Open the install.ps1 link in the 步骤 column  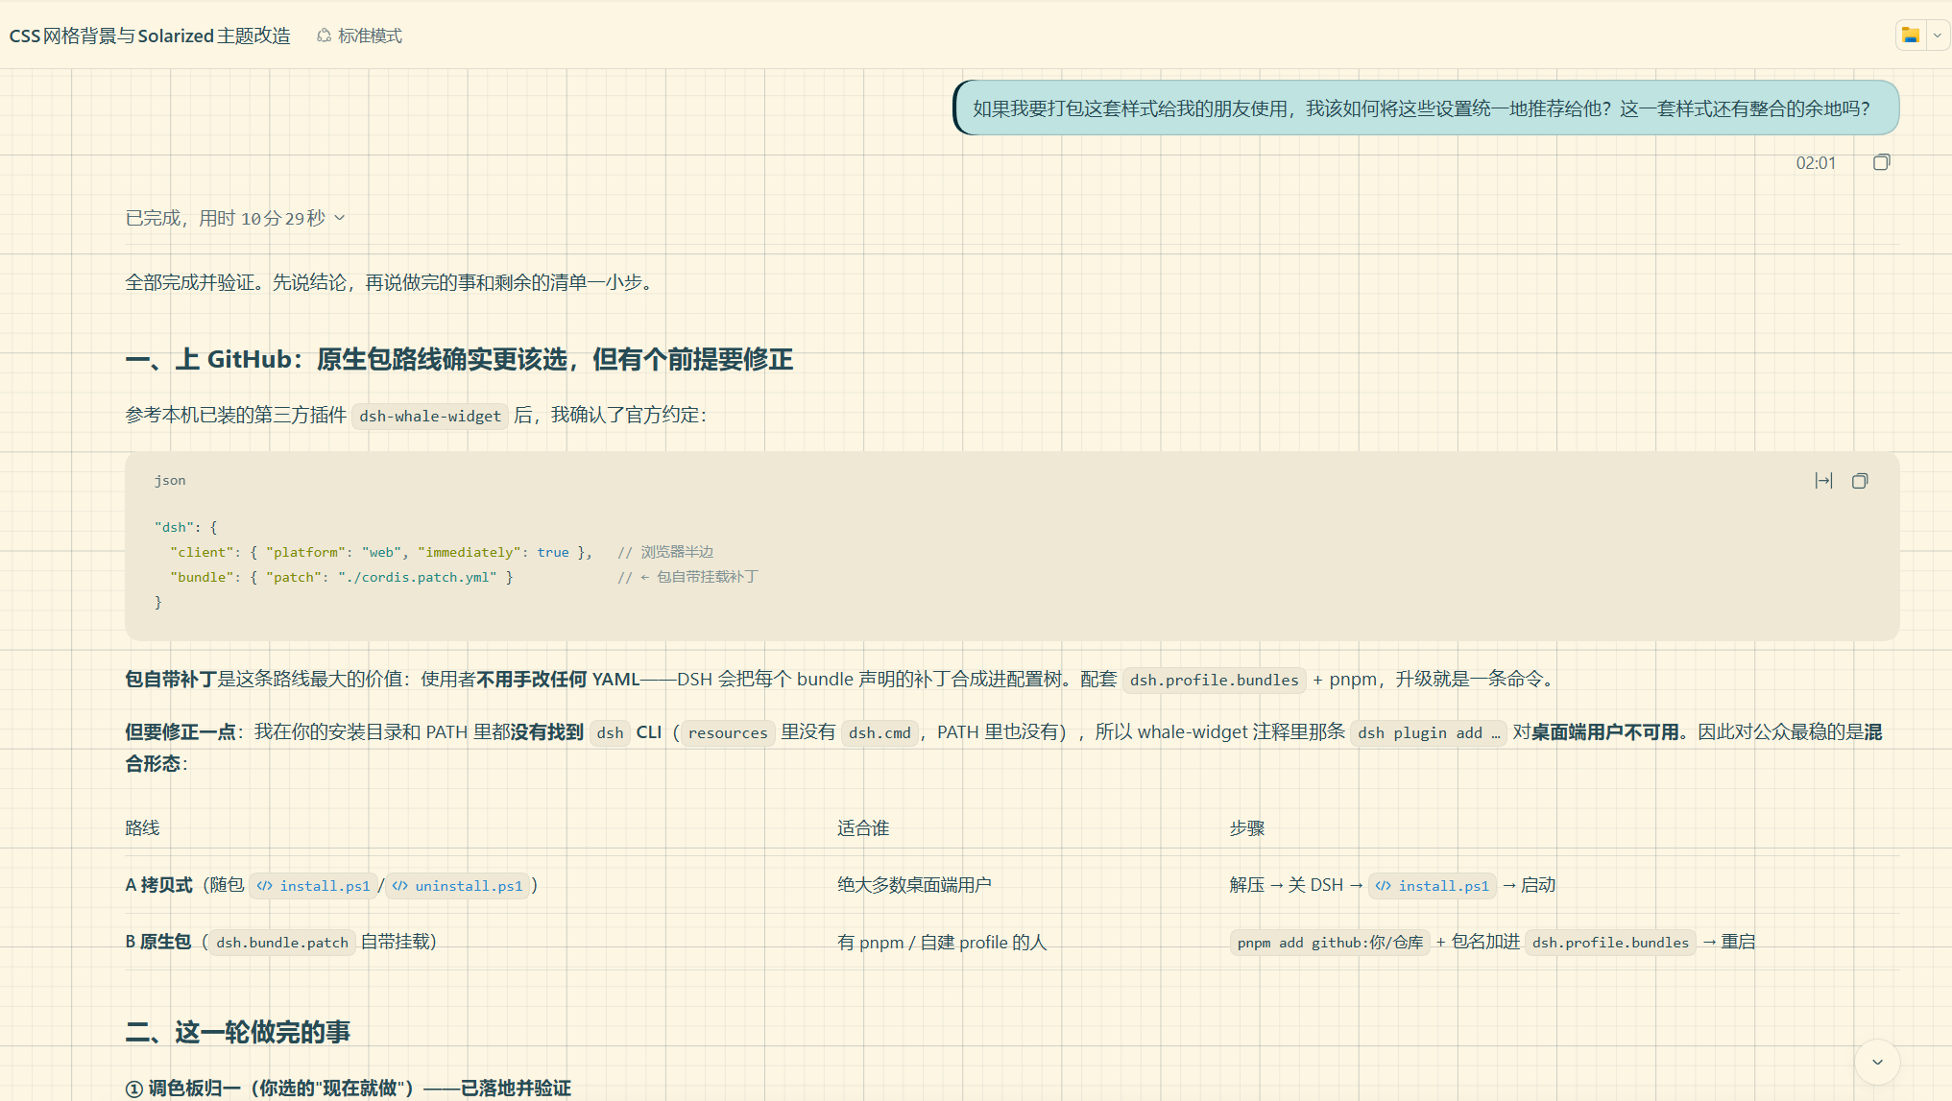click(x=1432, y=885)
